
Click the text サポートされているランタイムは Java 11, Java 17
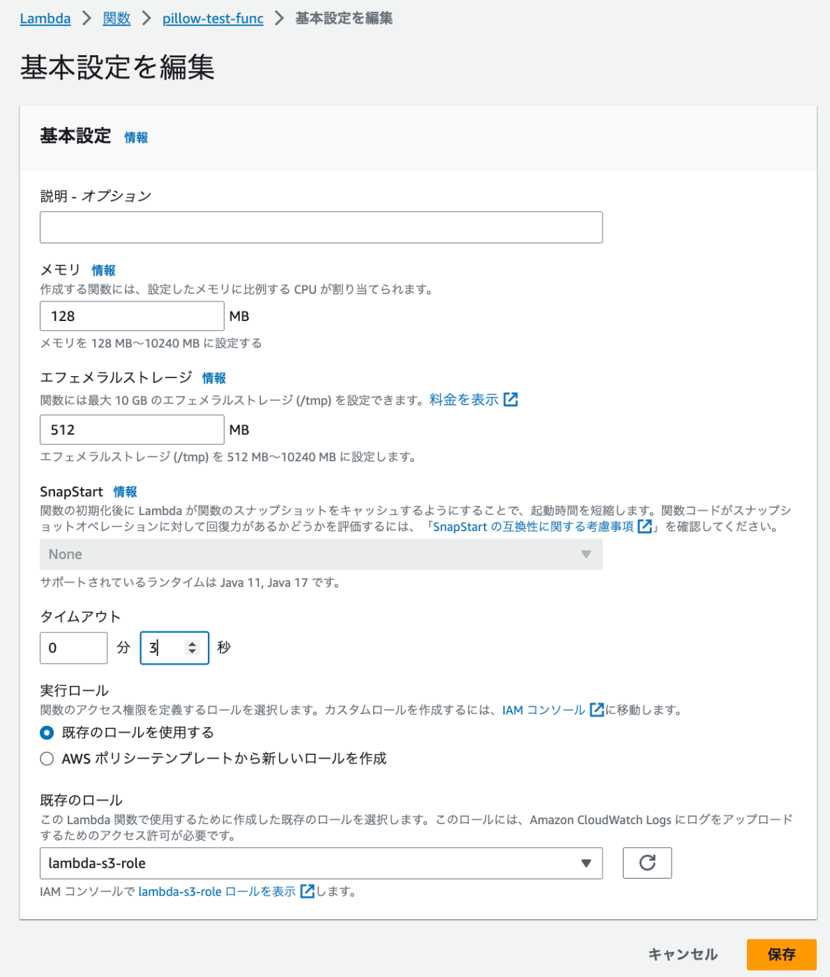190,583
